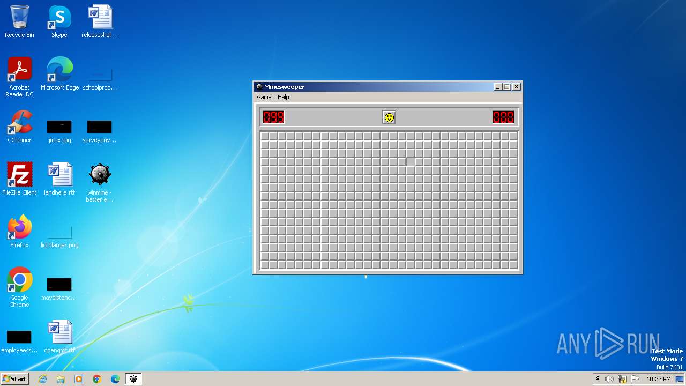Select the opengmt.rtf document icon
686x386 pixels.
(59, 337)
